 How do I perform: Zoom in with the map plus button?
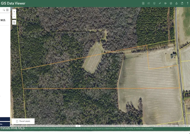14,12
